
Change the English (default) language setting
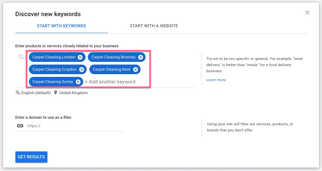[x=35, y=93]
